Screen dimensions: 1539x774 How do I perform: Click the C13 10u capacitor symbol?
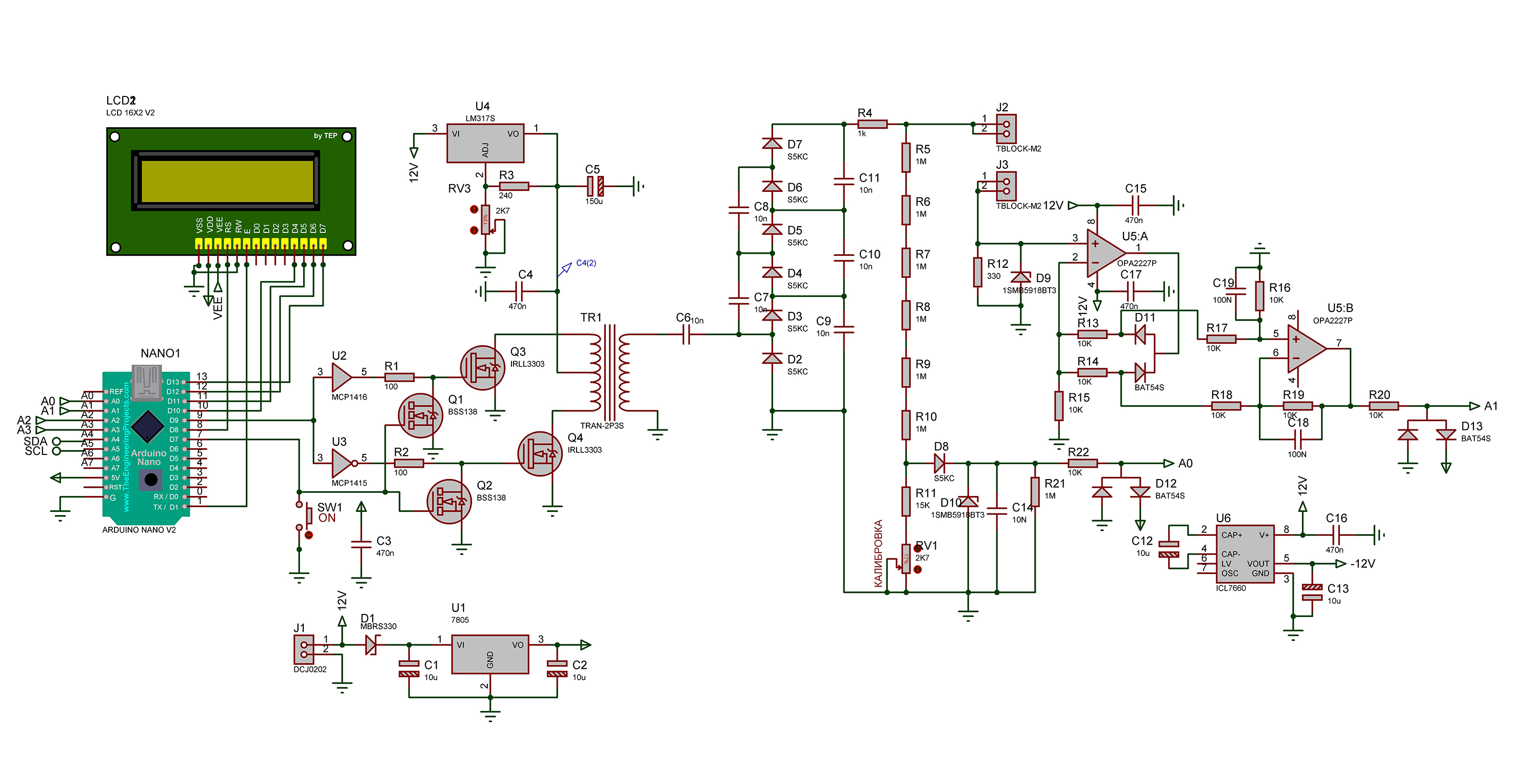(1312, 592)
